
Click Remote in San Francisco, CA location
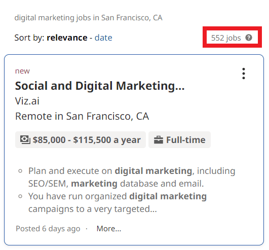[x=82, y=116]
